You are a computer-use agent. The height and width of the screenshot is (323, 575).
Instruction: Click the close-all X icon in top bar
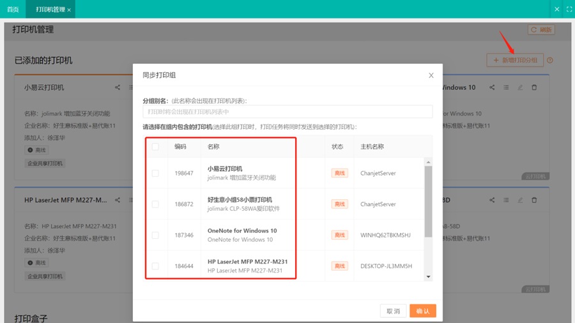pyautogui.click(x=556, y=9)
